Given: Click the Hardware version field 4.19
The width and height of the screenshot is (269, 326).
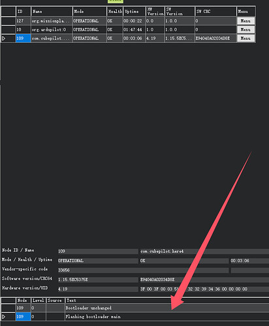Looking at the screenshot, I should click(x=98, y=289).
